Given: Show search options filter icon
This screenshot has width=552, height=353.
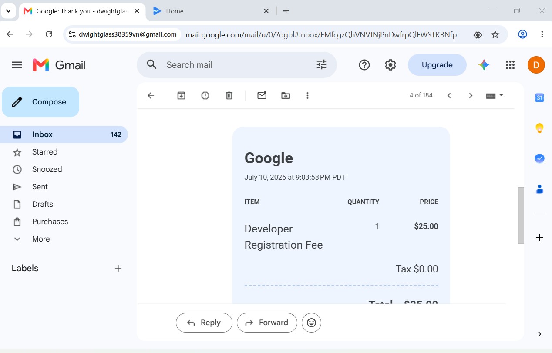Looking at the screenshot, I should tap(322, 65).
